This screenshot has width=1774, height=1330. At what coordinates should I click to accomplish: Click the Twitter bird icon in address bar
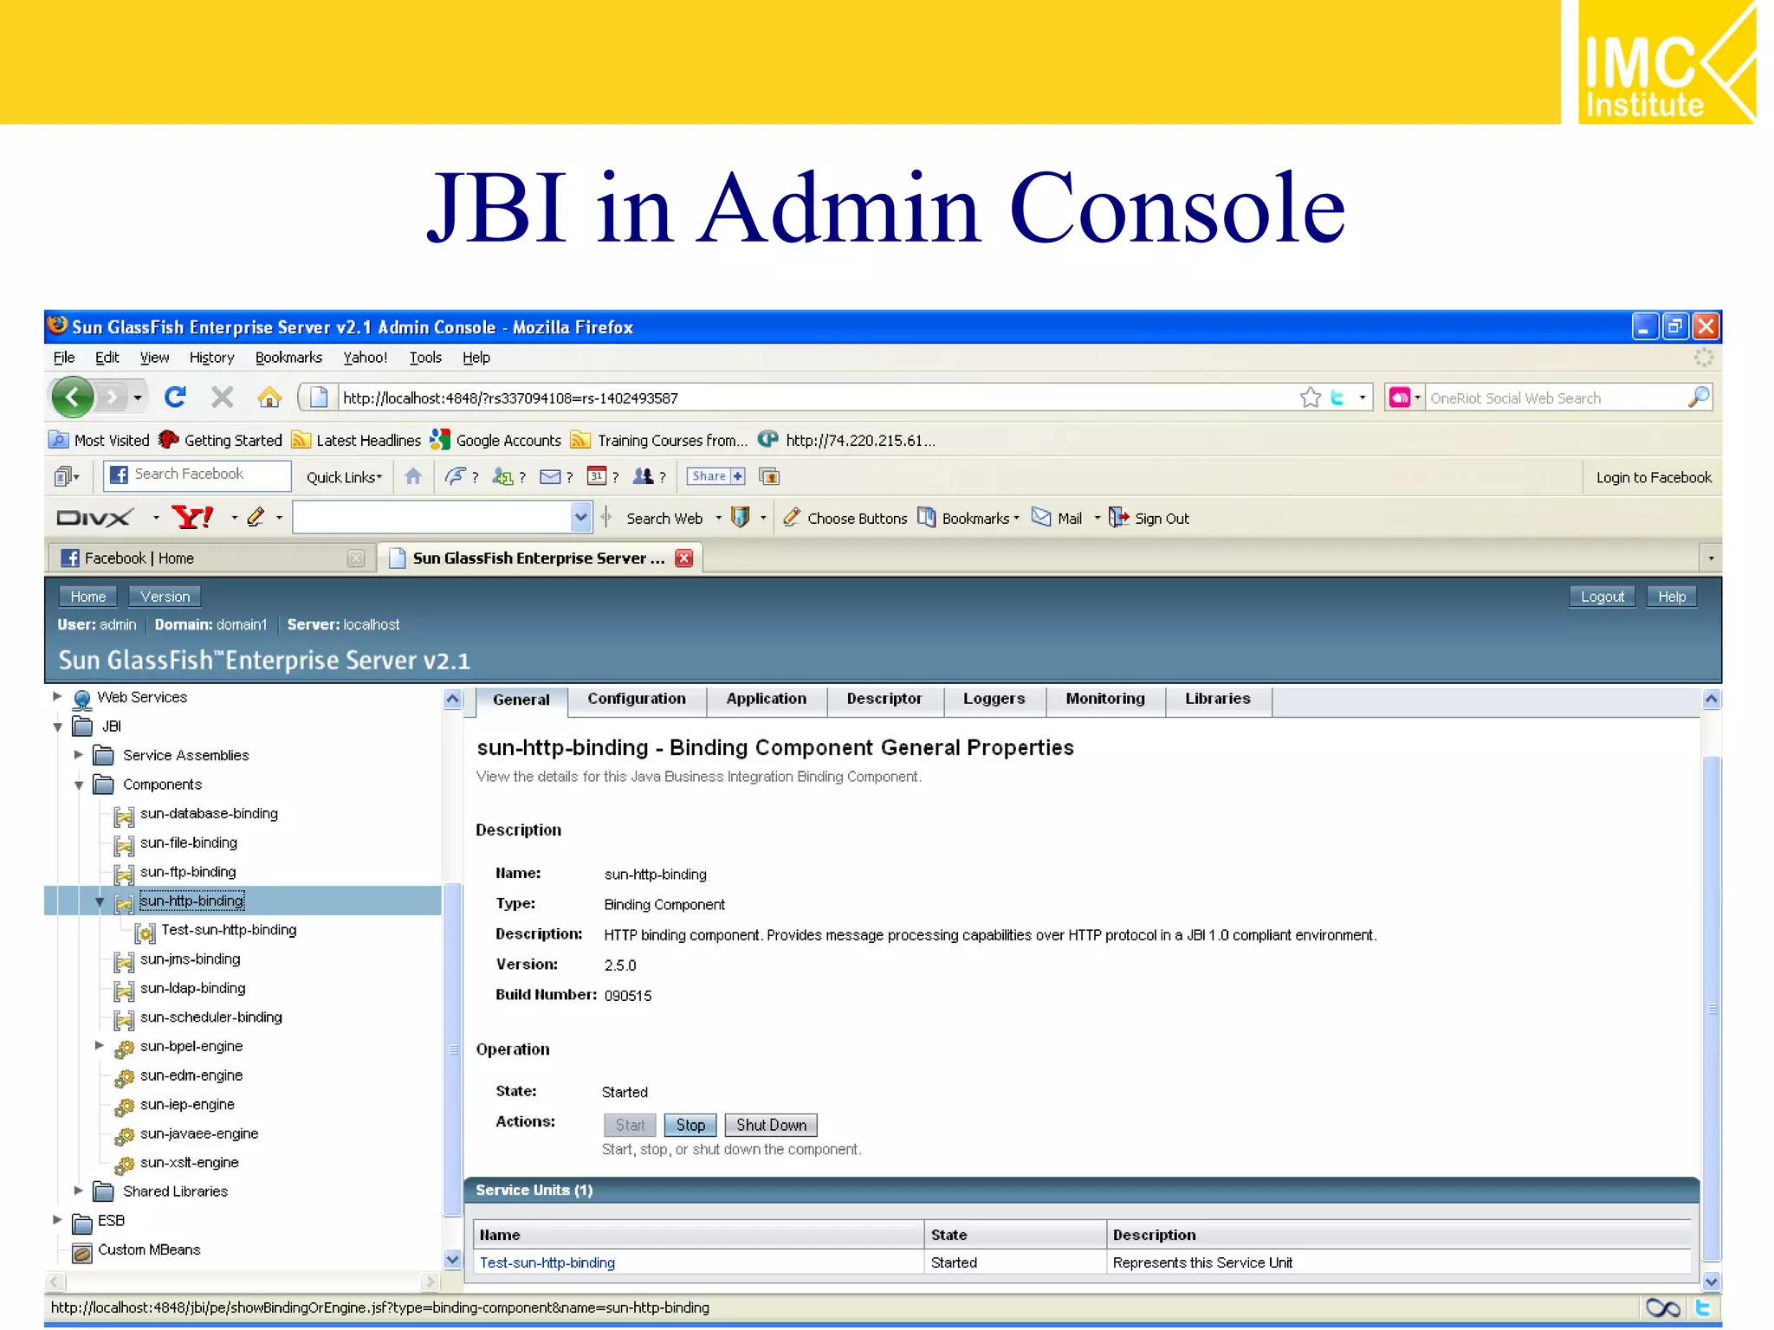pos(1338,397)
